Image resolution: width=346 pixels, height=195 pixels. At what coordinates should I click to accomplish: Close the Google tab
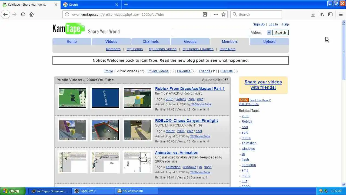(117, 5)
